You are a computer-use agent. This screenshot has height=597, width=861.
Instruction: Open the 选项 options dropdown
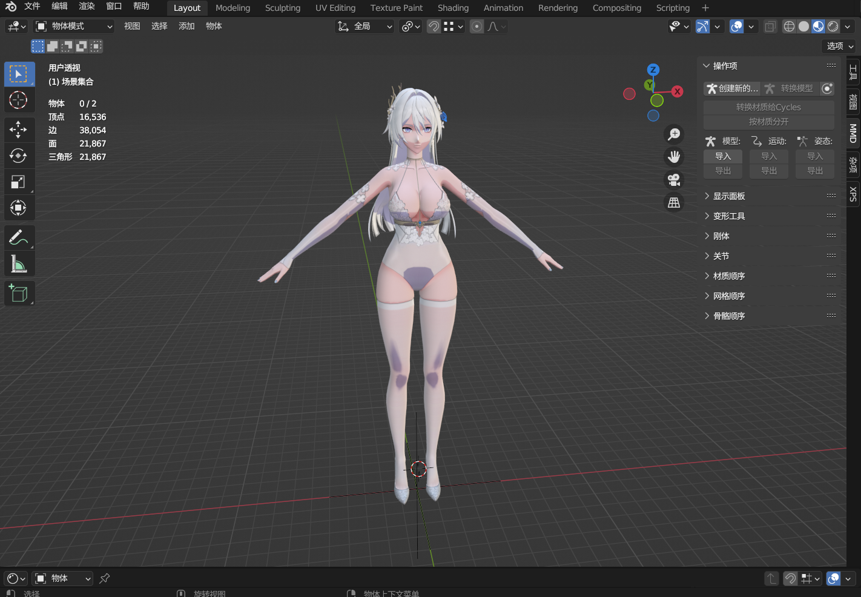pos(839,46)
